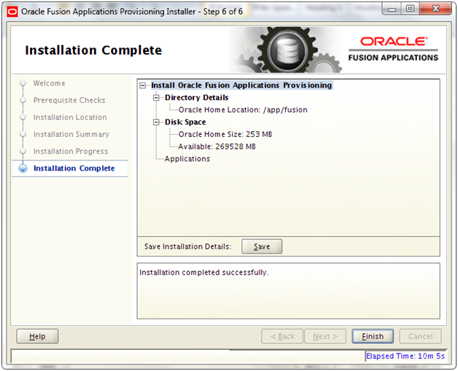Save the installation details
This screenshot has height=371, width=458.
[262, 246]
